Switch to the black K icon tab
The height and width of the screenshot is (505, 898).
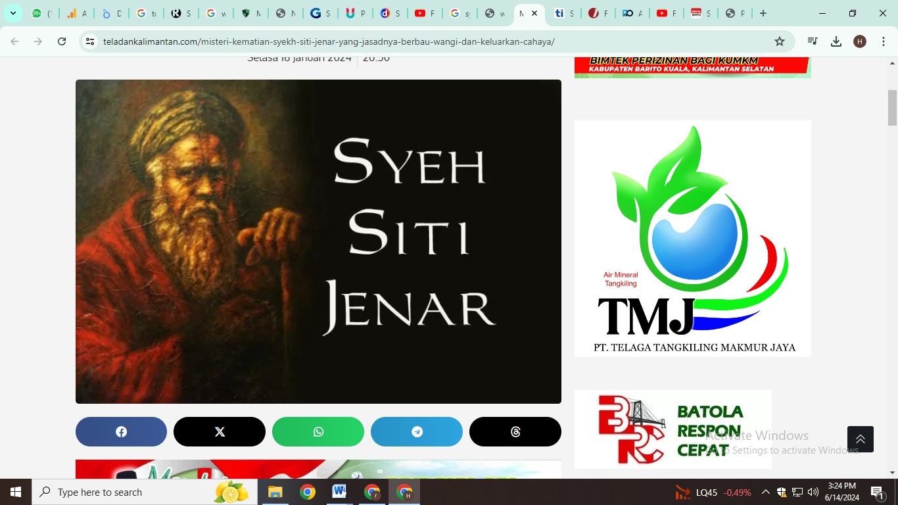[x=181, y=13]
